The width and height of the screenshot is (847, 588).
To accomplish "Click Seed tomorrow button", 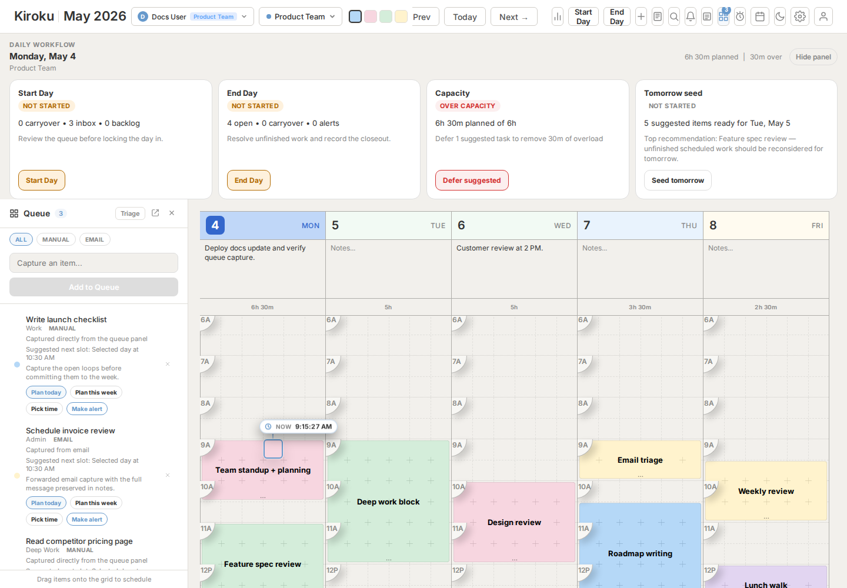I will (678, 181).
